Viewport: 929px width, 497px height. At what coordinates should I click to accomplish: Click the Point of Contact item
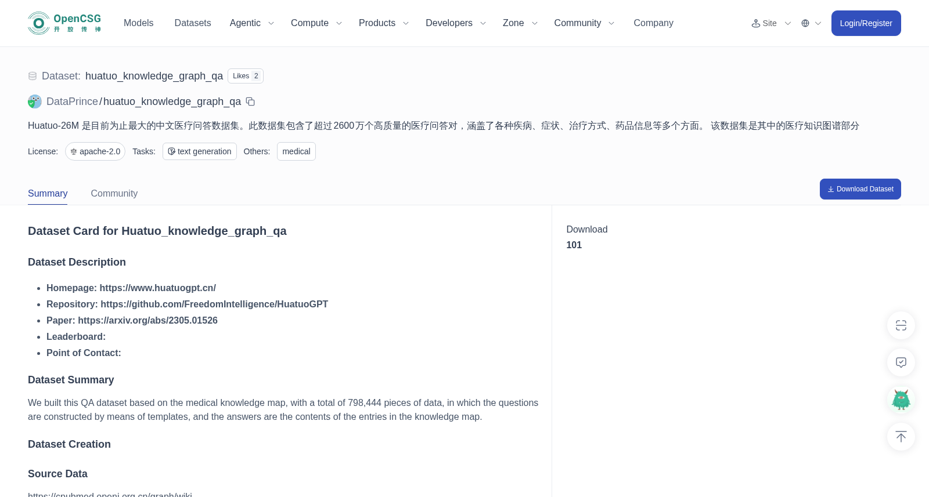coord(84,353)
